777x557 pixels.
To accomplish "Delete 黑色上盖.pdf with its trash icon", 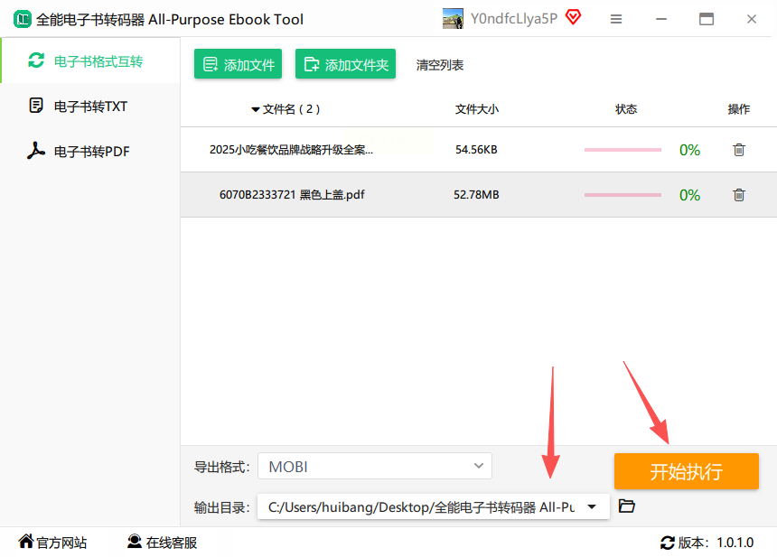I will (739, 195).
